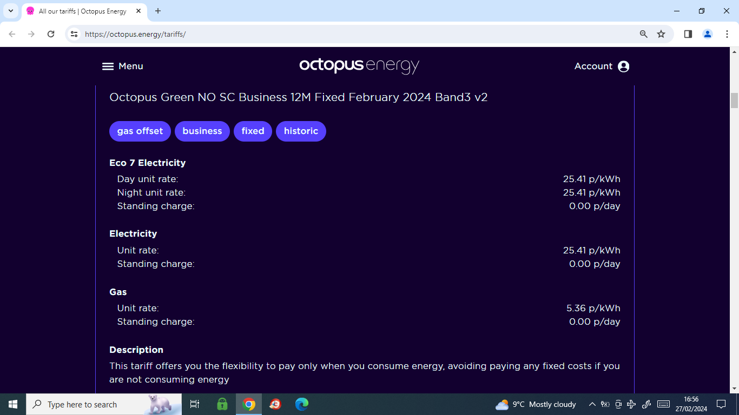The image size is (739, 415).
Task: Close the All our tariffs tab
Action: click(138, 11)
